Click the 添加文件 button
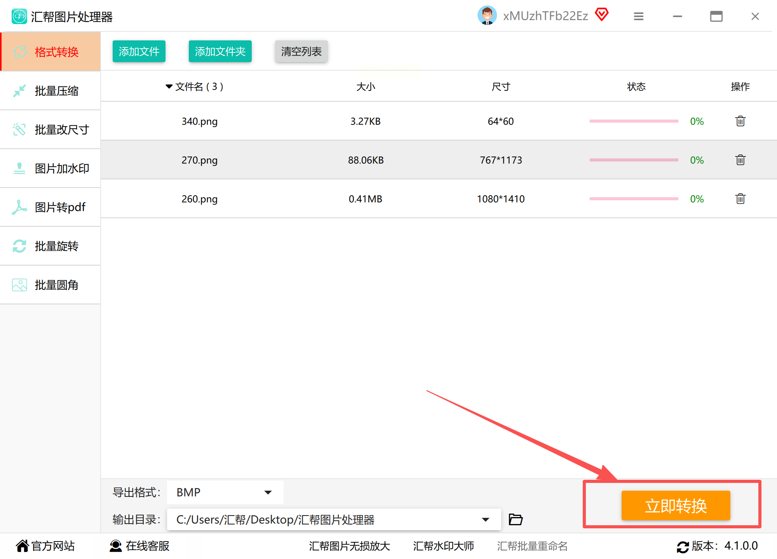Screen dimensions: 777x559 click(x=139, y=51)
